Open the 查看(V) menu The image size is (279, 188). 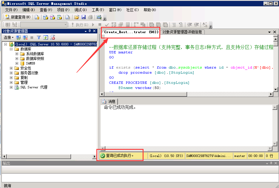(x=46, y=10)
